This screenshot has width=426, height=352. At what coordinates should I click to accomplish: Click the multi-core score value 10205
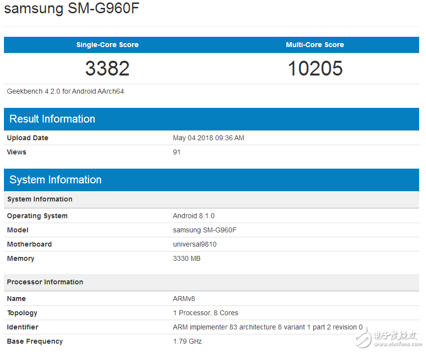(x=315, y=68)
